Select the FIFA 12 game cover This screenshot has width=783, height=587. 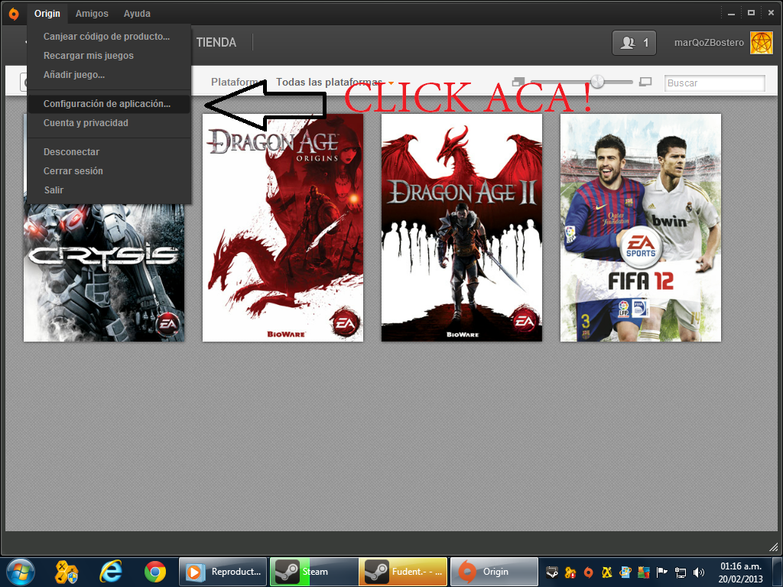coord(641,228)
